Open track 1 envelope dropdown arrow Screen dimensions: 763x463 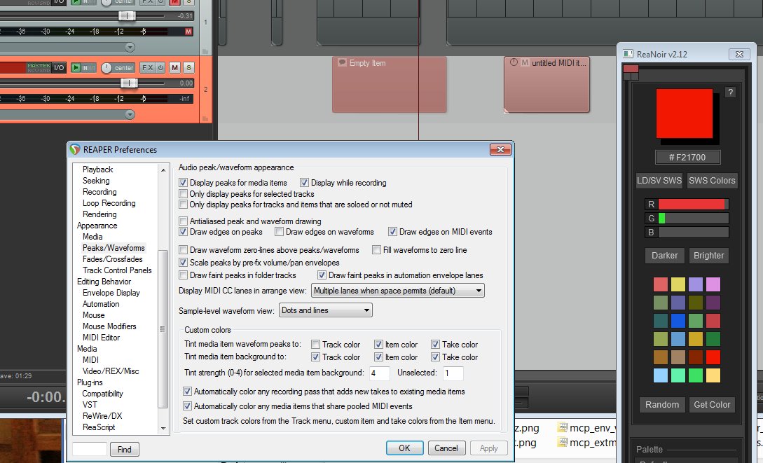130,47
